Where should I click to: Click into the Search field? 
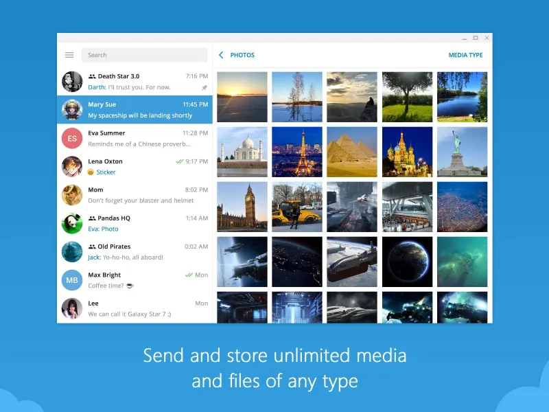145,55
